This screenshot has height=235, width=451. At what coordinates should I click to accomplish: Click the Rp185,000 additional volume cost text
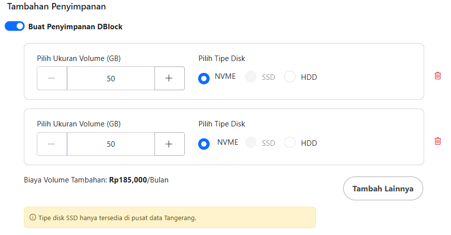(x=128, y=180)
